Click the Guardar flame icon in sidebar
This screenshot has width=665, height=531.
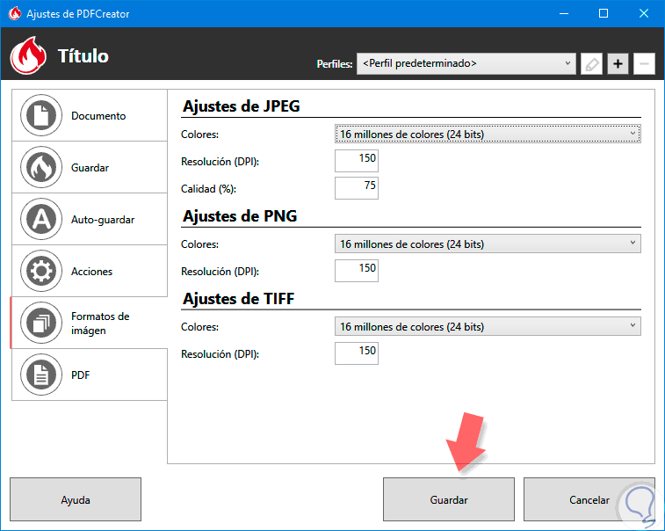(41, 167)
